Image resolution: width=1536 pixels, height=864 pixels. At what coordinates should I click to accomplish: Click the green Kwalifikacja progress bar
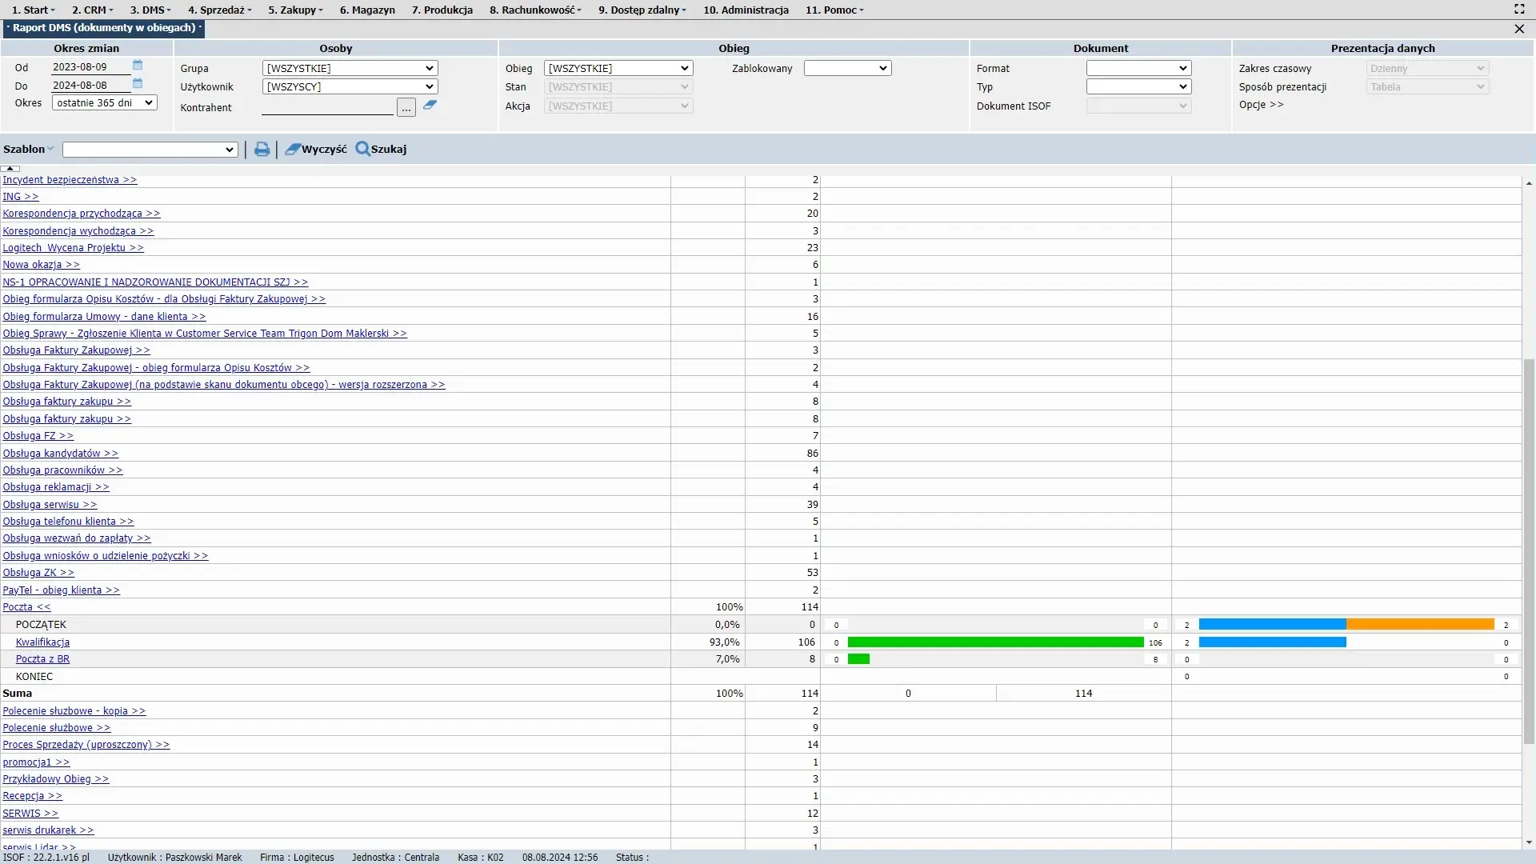(x=995, y=642)
